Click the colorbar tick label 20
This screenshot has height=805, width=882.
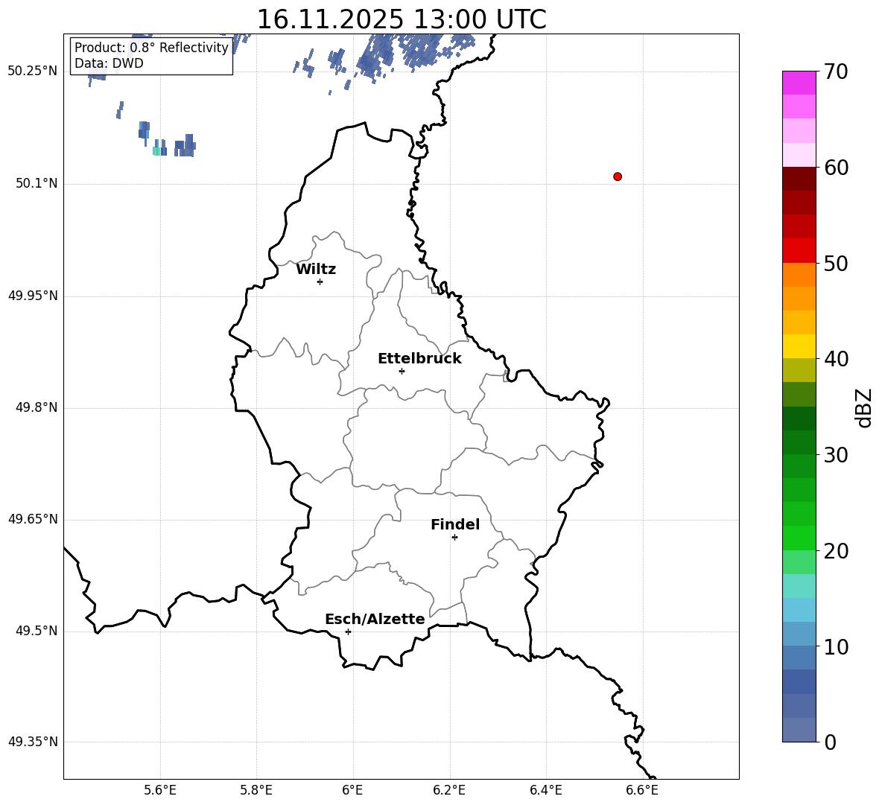(837, 551)
